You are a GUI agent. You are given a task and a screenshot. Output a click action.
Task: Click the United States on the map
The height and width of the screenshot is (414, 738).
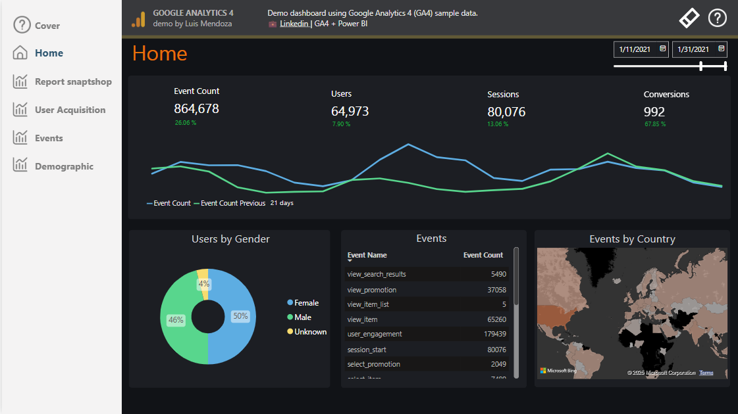tap(558, 316)
